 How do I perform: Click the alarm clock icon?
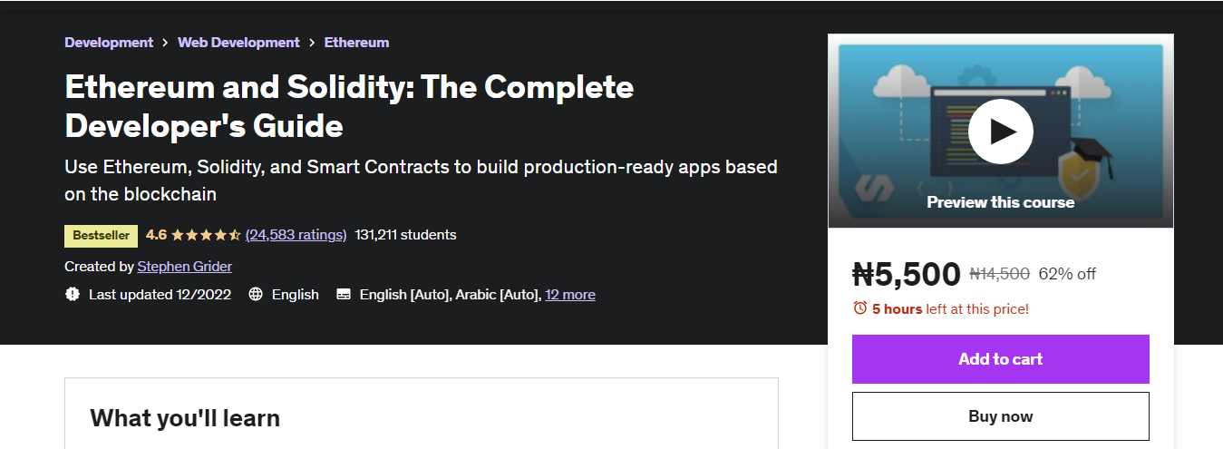pos(860,308)
